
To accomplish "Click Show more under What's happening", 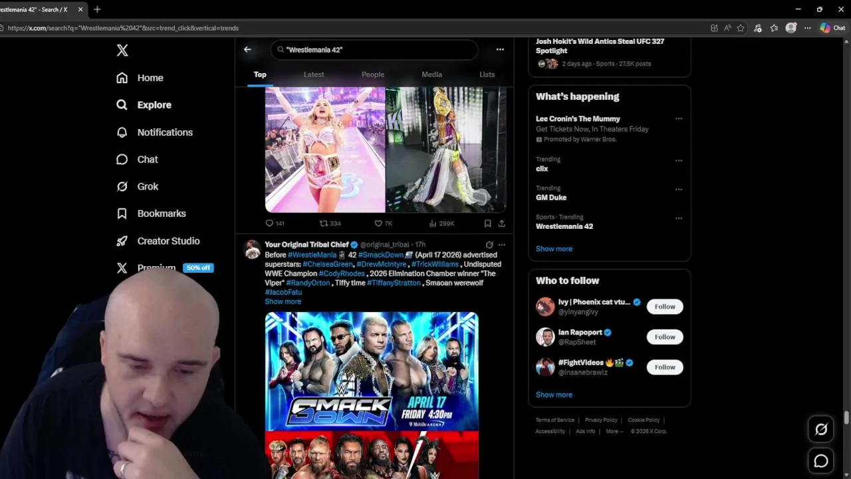I will coord(554,249).
